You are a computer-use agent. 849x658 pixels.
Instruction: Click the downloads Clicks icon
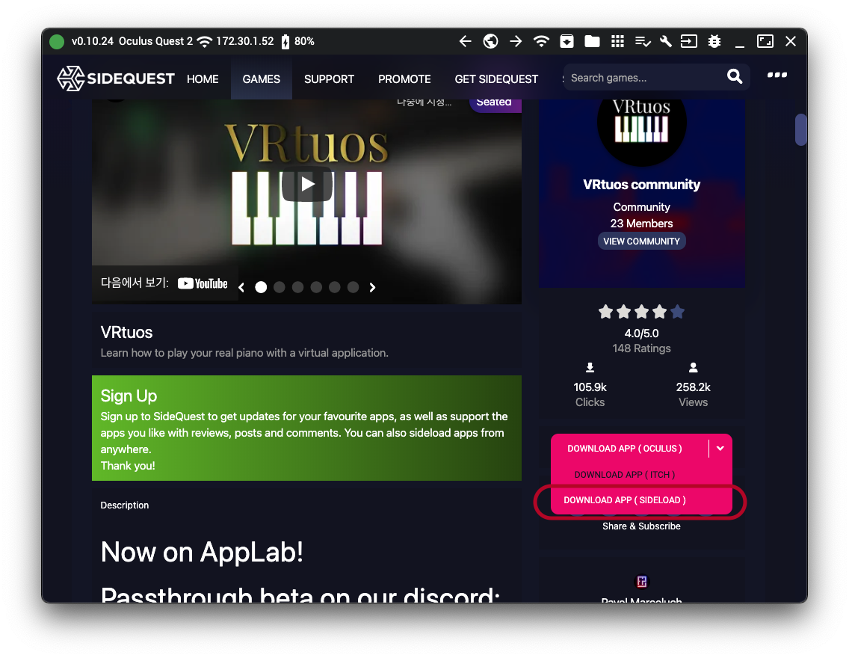point(590,369)
